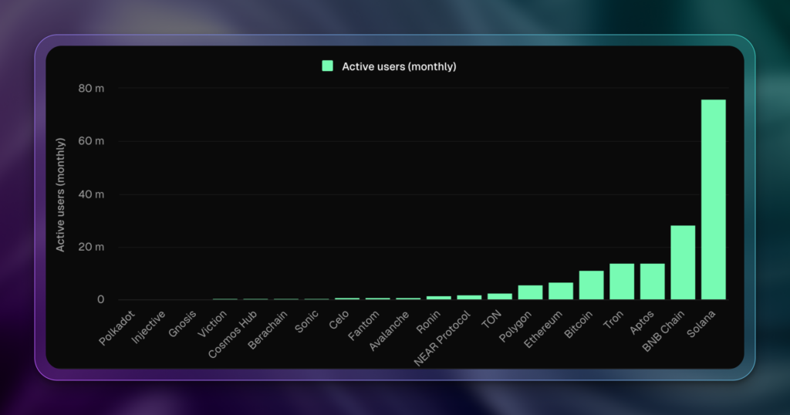Select the Tron bar
The image size is (790, 415).
click(x=622, y=282)
